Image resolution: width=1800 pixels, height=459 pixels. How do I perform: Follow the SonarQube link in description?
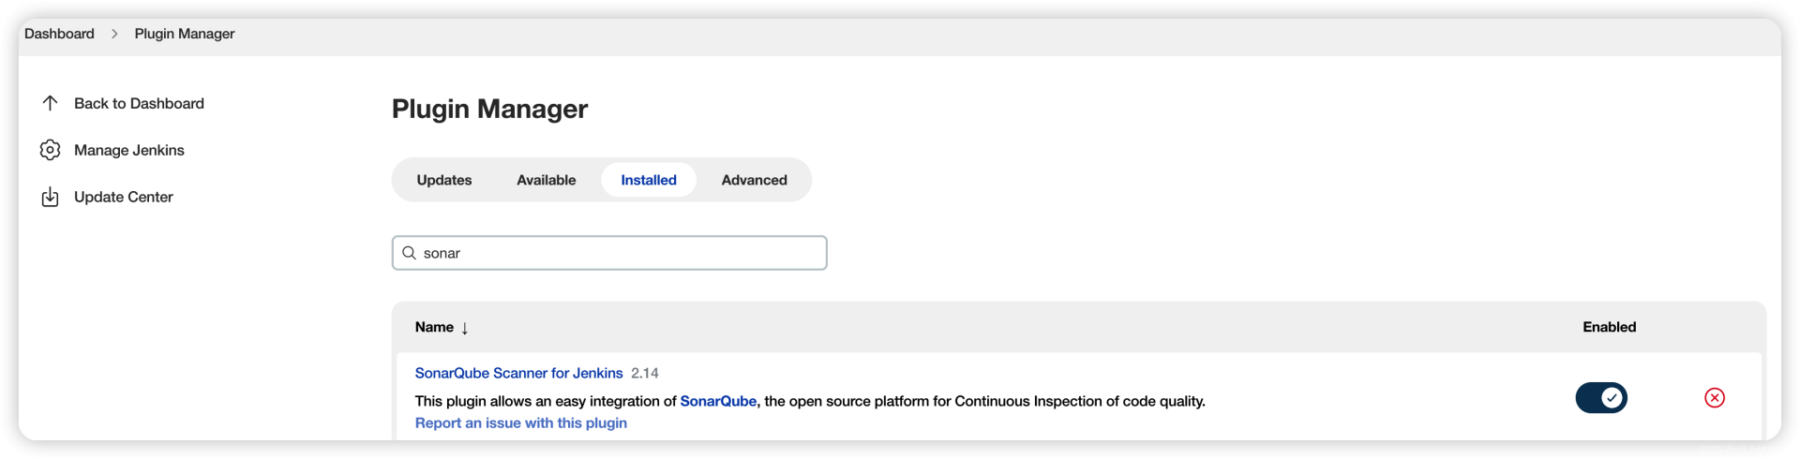tap(718, 401)
